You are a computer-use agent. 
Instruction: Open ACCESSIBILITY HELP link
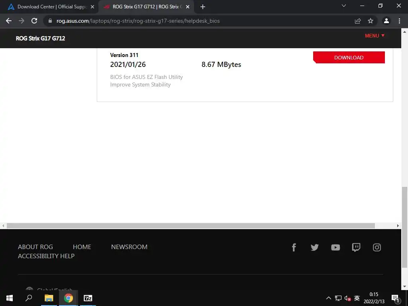[46, 256]
